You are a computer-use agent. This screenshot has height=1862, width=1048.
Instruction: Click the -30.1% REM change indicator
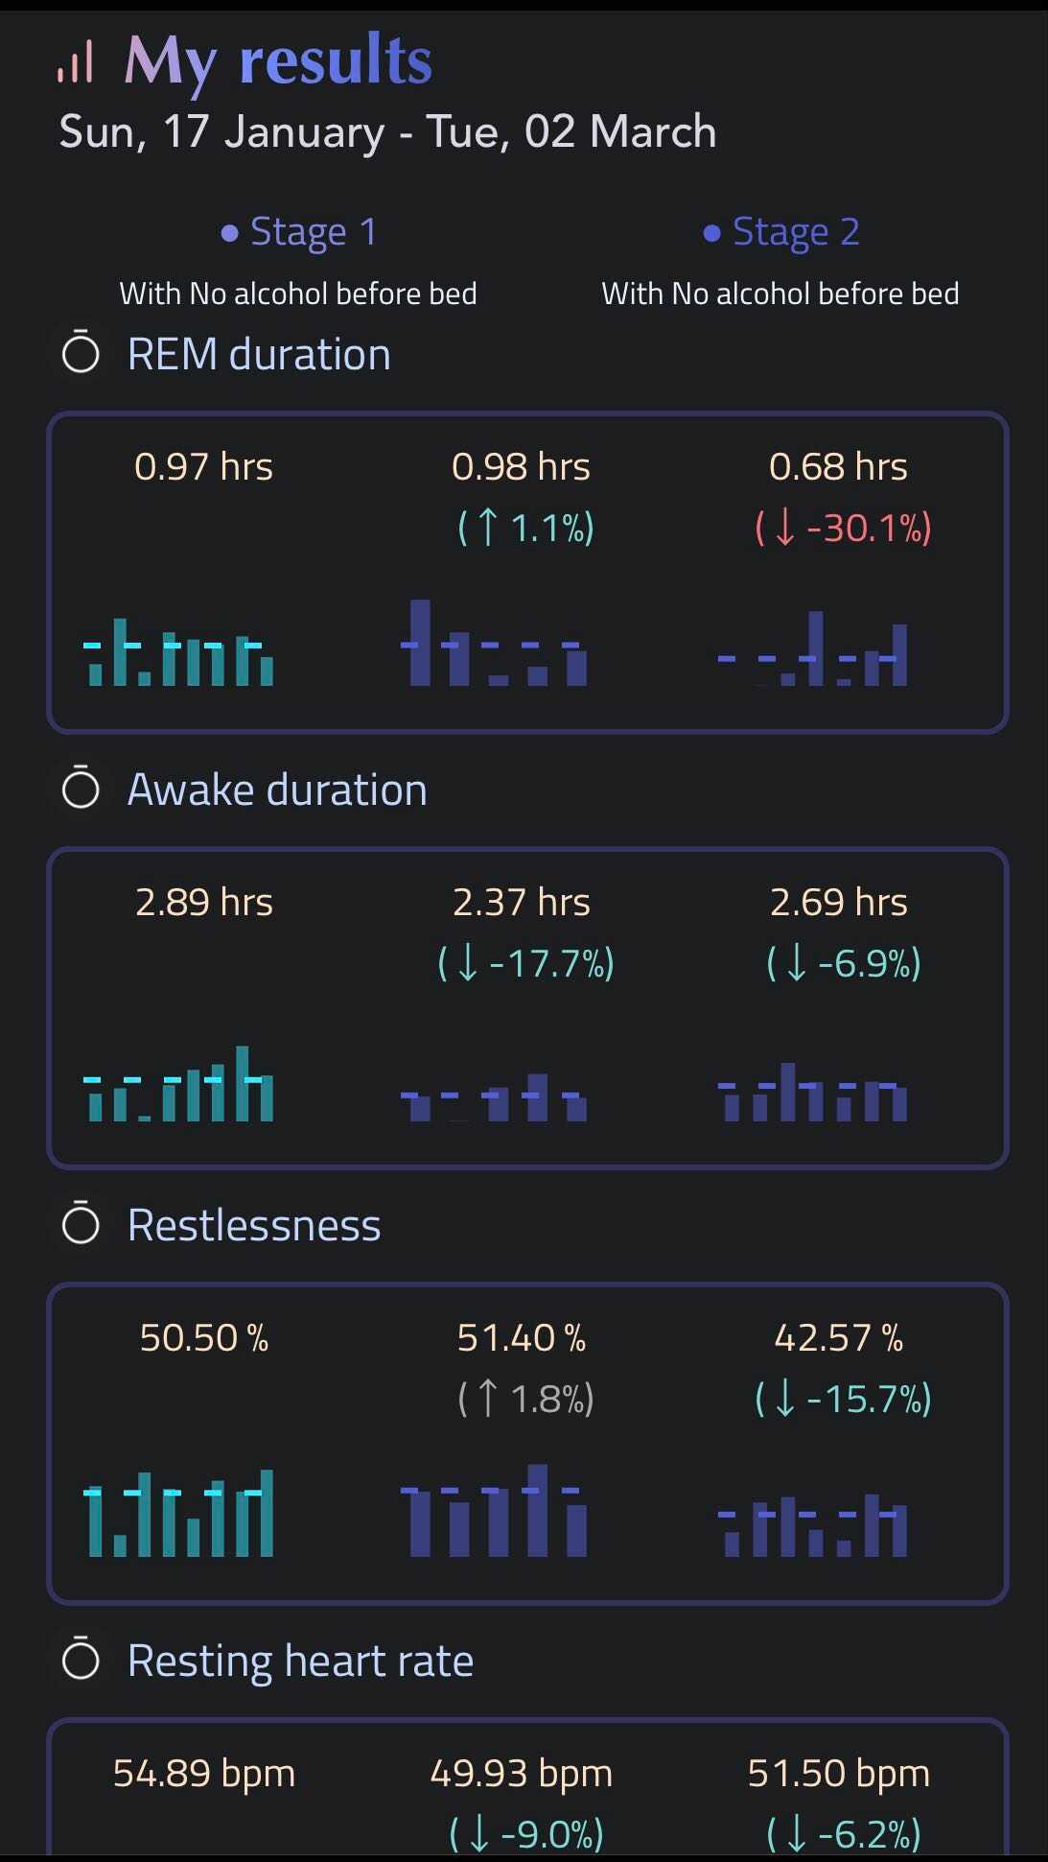tap(843, 528)
